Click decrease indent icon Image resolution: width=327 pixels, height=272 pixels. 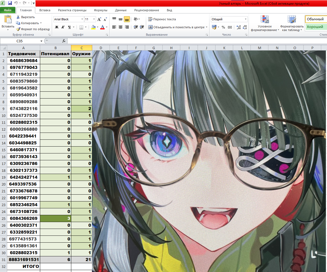pos(136,27)
